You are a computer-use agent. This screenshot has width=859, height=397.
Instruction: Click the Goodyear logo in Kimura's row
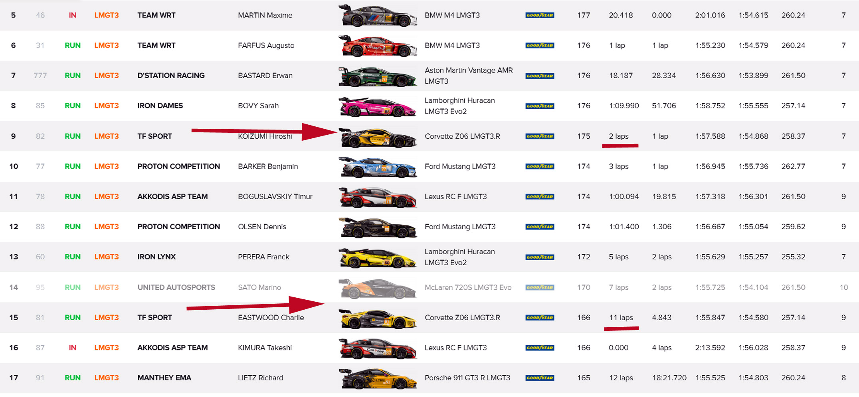[540, 348]
